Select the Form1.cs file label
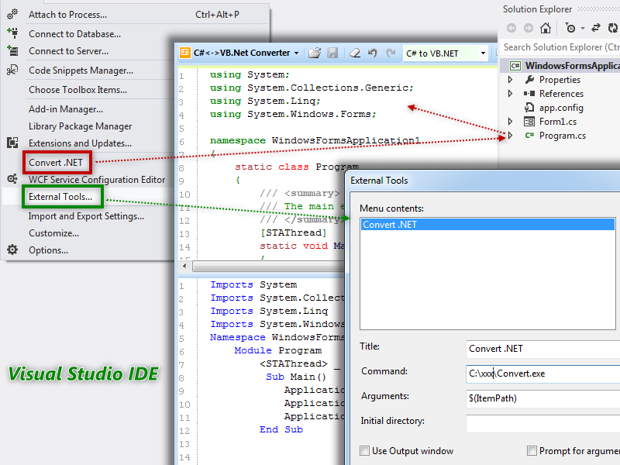Image resolution: width=620 pixels, height=465 pixels. click(558, 122)
